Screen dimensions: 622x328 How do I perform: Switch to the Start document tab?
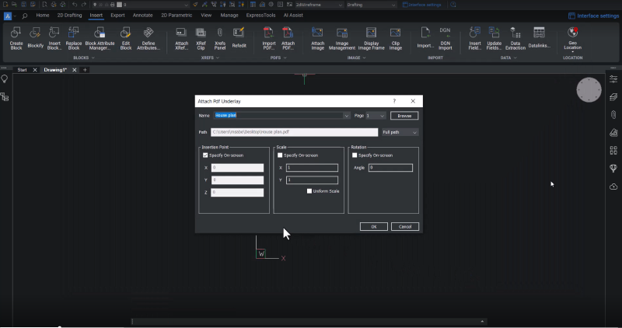pos(22,70)
